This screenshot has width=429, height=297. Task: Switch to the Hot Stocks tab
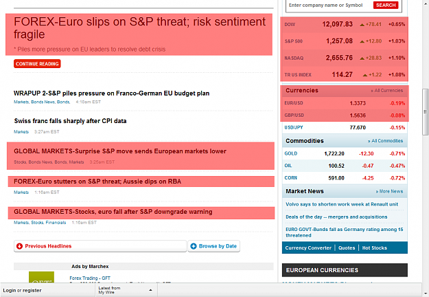point(374,248)
